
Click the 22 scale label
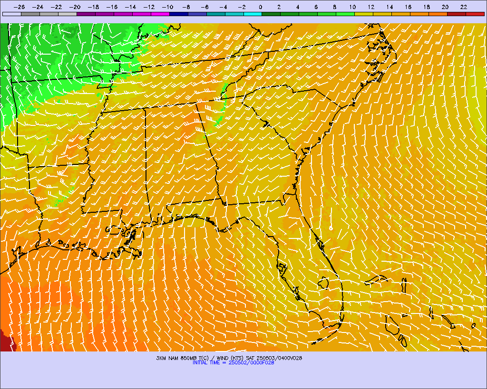464,7
